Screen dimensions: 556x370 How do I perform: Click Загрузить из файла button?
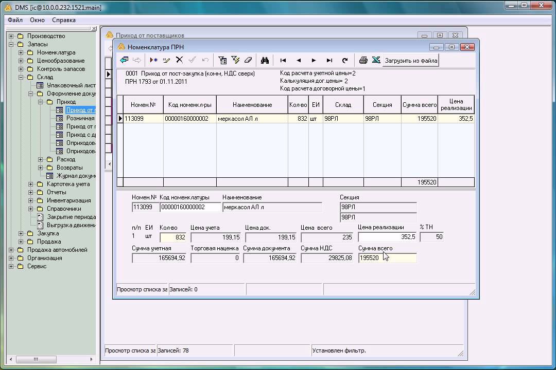411,61
